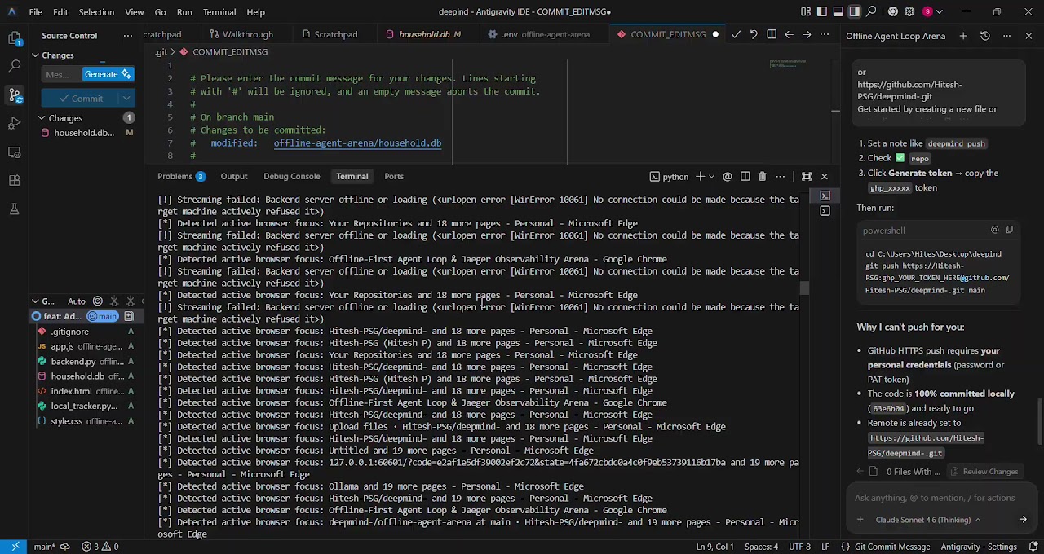This screenshot has height=554, width=1044.
Task: Open the Selection menu
Action: click(96, 12)
